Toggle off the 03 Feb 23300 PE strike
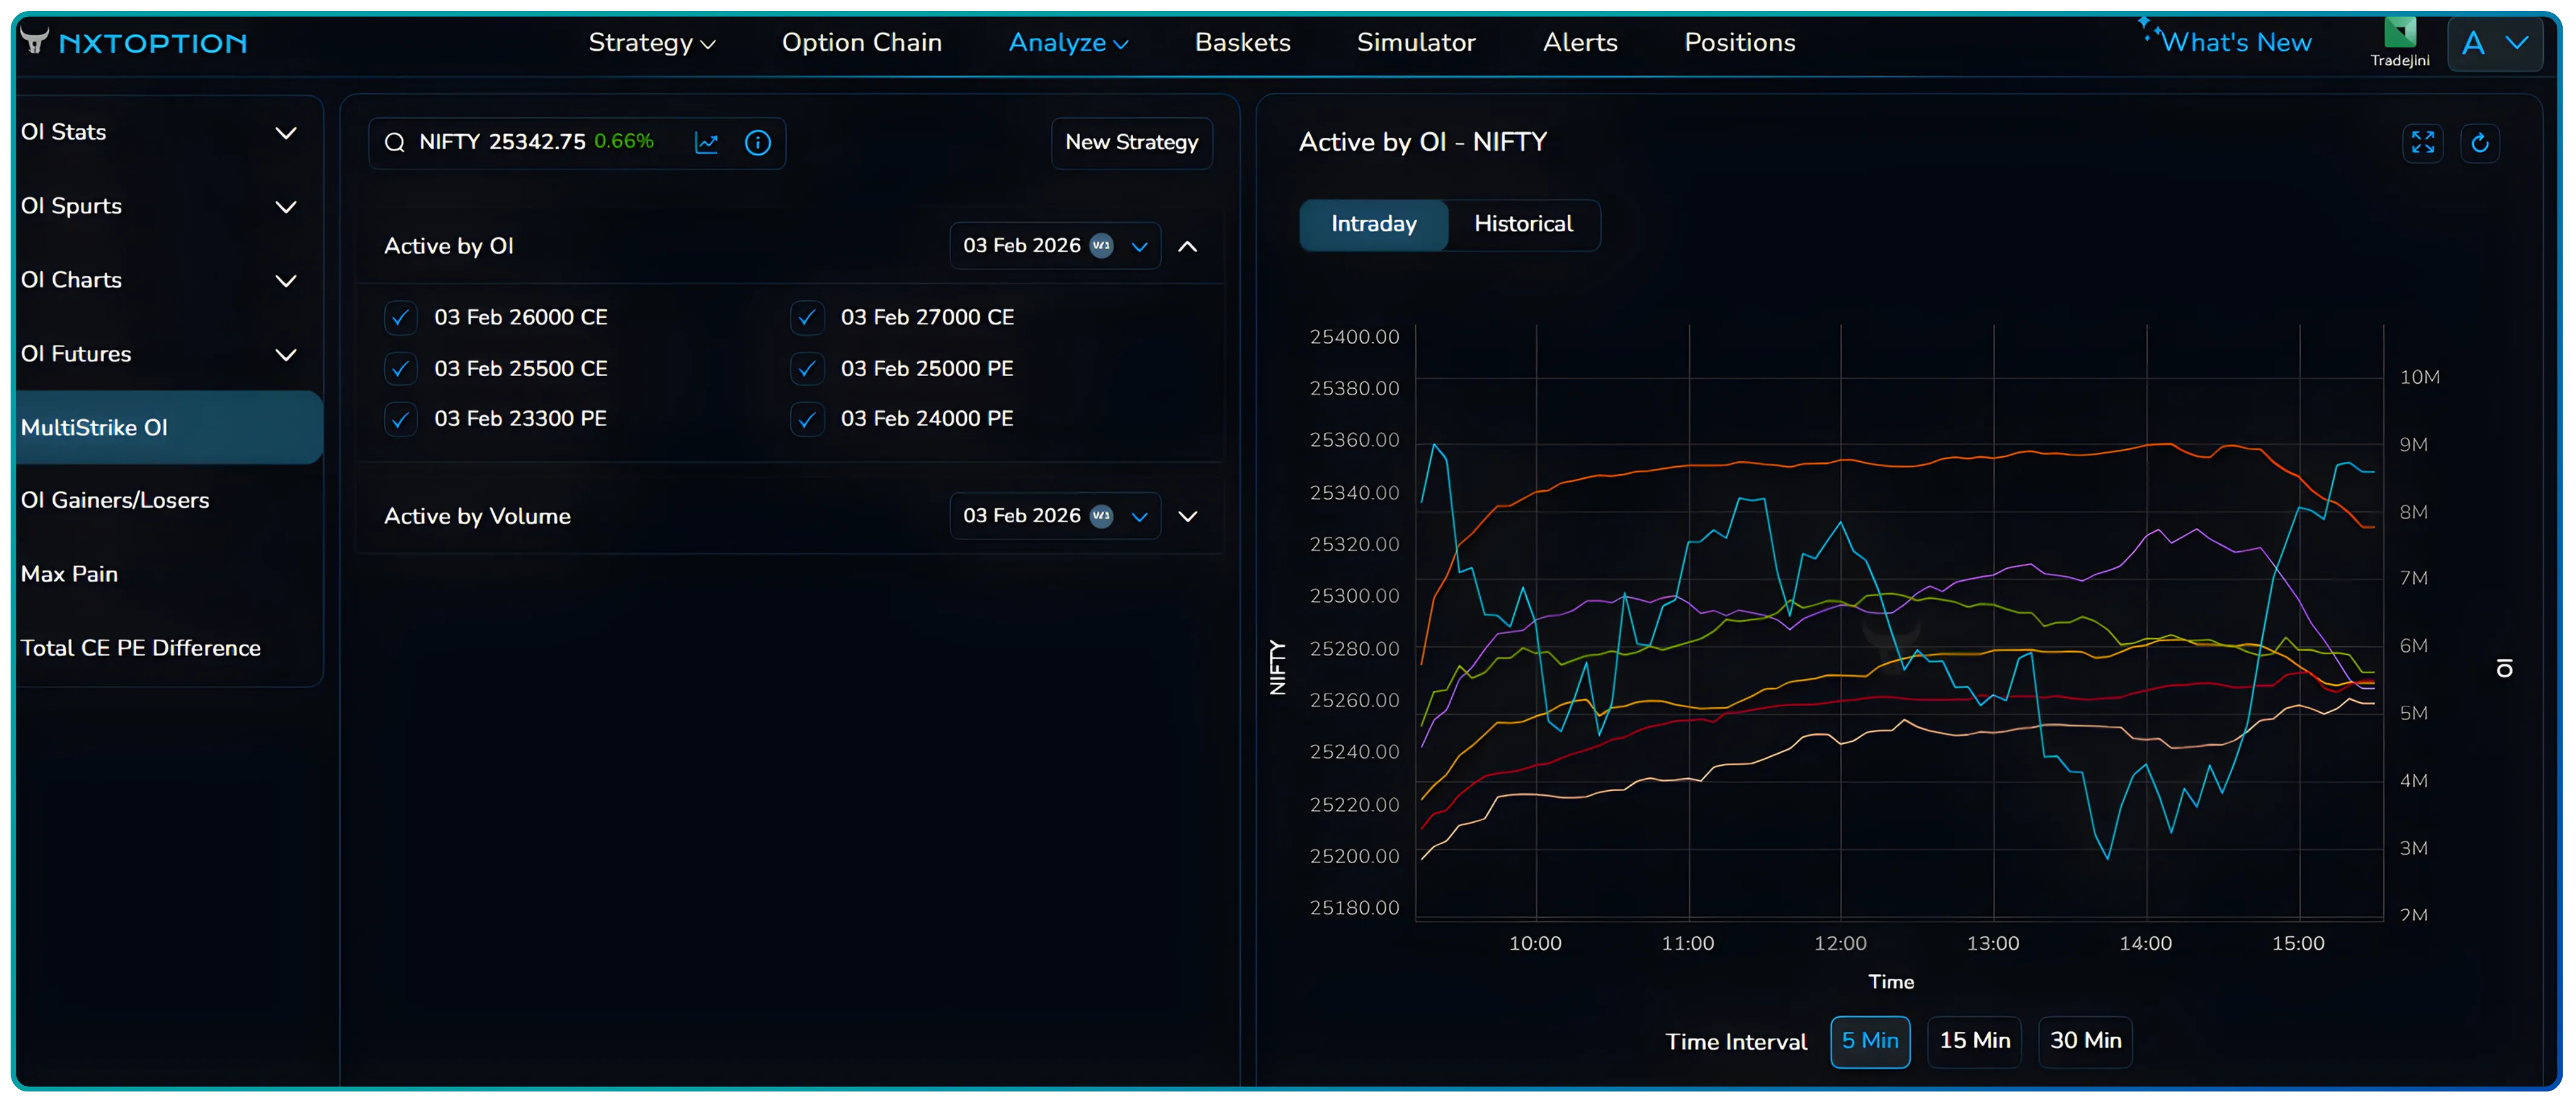 point(400,419)
